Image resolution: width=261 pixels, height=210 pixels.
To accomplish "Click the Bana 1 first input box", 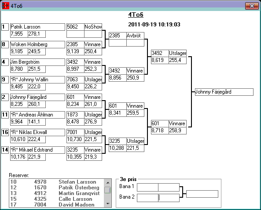I will [147, 188].
